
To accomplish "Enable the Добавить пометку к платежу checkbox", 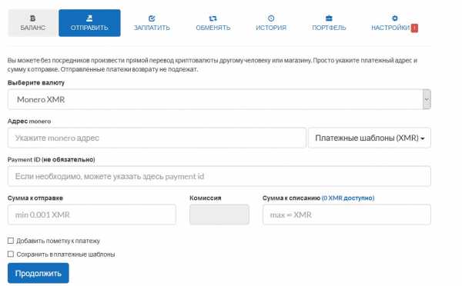I will pyautogui.click(x=11, y=241).
